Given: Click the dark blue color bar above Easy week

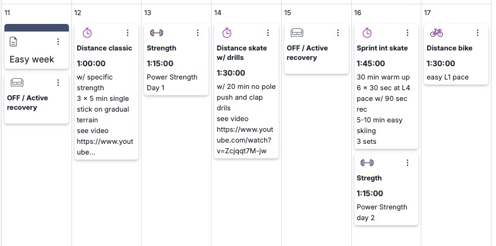Looking at the screenshot, I should point(37,28).
